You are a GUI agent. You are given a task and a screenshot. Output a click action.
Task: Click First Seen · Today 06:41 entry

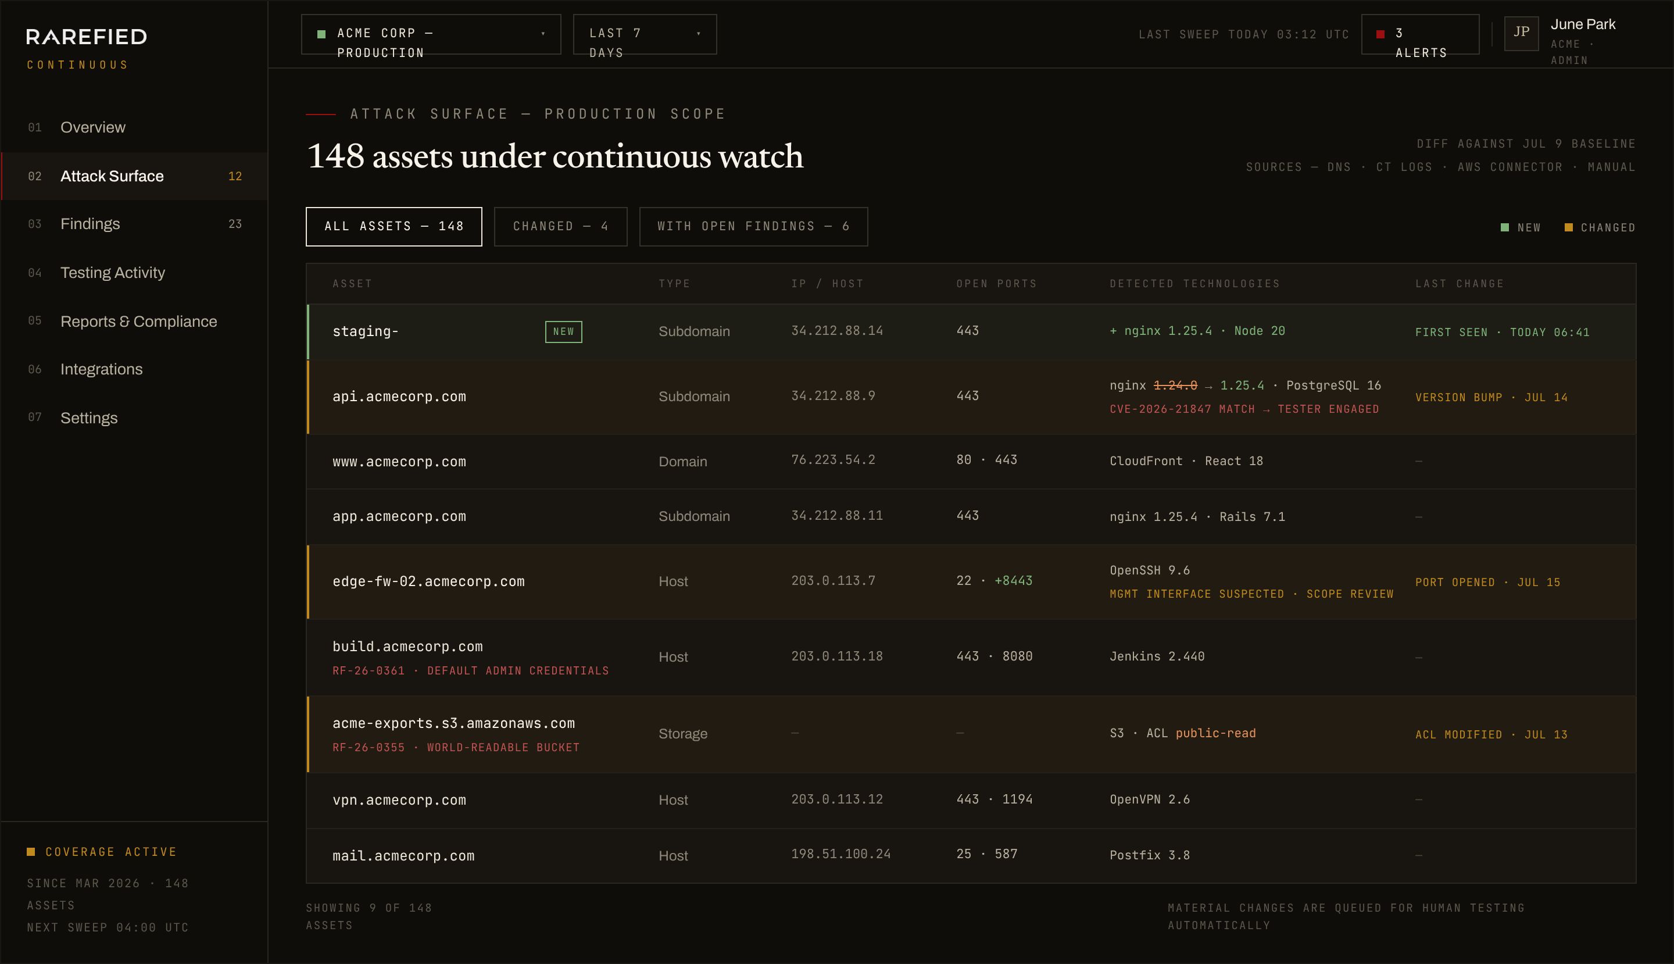pos(1503,333)
